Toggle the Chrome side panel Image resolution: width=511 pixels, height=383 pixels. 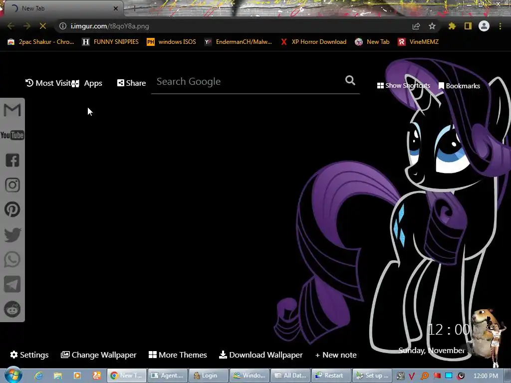468,26
